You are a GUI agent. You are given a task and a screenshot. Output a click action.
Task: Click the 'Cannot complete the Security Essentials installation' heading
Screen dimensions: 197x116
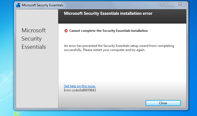click(x=109, y=31)
